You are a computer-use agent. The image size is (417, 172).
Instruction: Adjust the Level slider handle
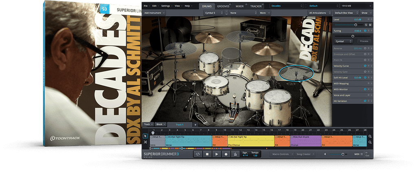pyautogui.click(x=356, y=25)
